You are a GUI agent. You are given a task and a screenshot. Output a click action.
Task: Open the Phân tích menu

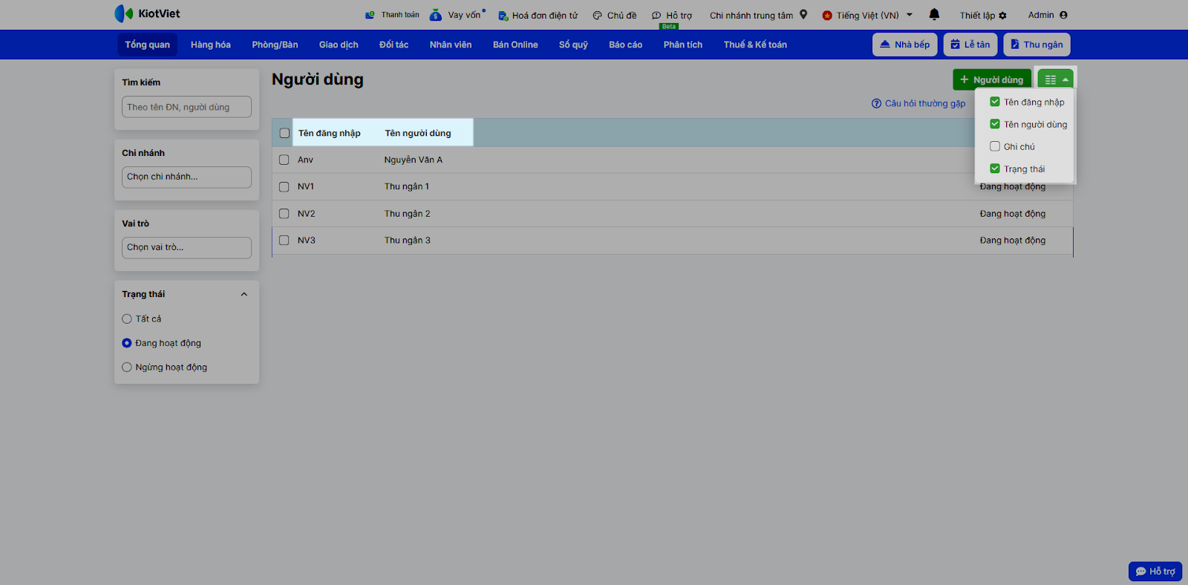click(x=683, y=45)
